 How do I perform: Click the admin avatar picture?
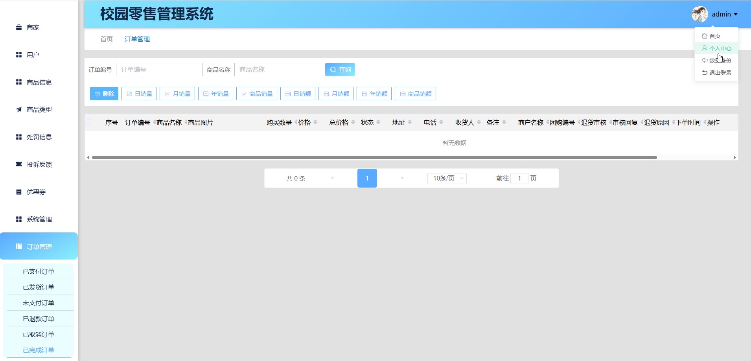tap(699, 14)
